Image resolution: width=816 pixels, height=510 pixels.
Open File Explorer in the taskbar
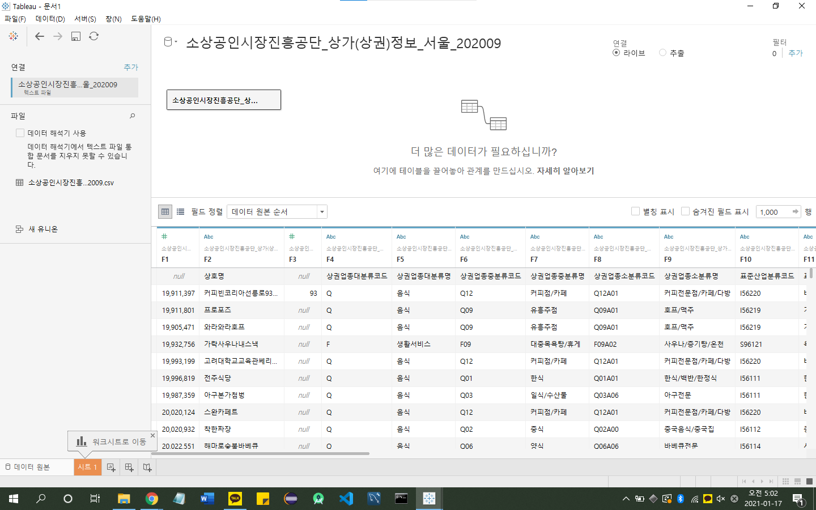point(124,499)
